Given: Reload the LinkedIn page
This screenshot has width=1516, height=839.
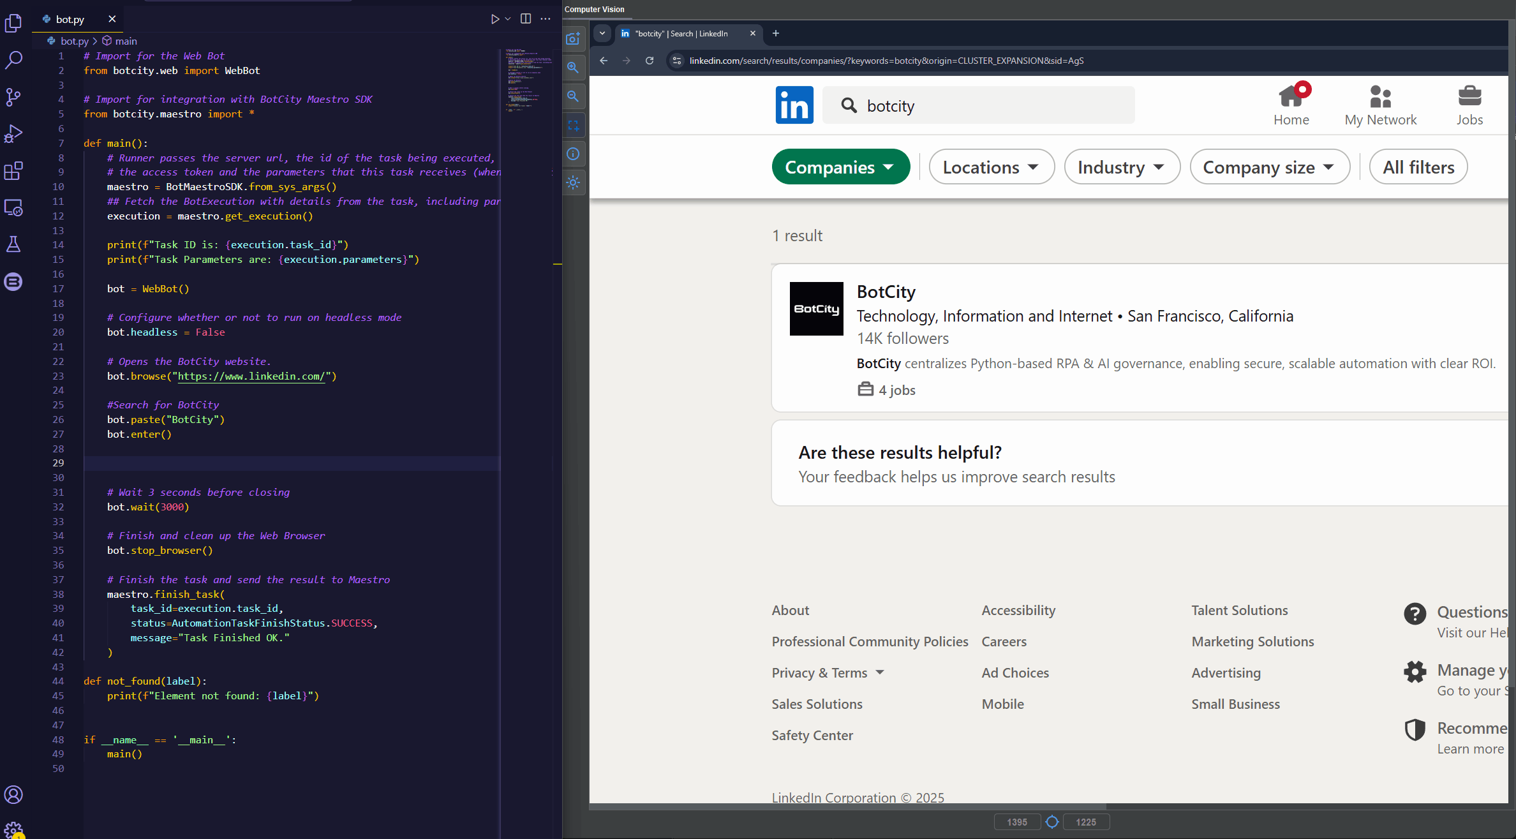Looking at the screenshot, I should click(x=650, y=61).
